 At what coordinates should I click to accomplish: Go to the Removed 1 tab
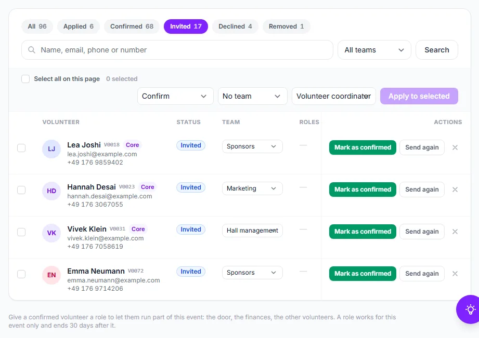click(286, 26)
